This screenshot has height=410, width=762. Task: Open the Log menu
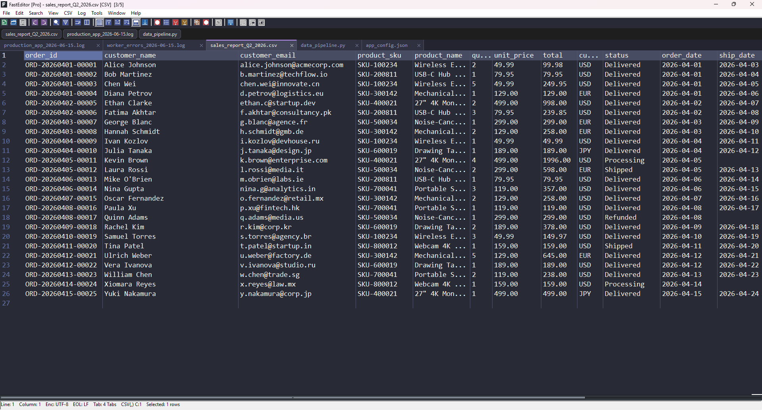tap(82, 13)
